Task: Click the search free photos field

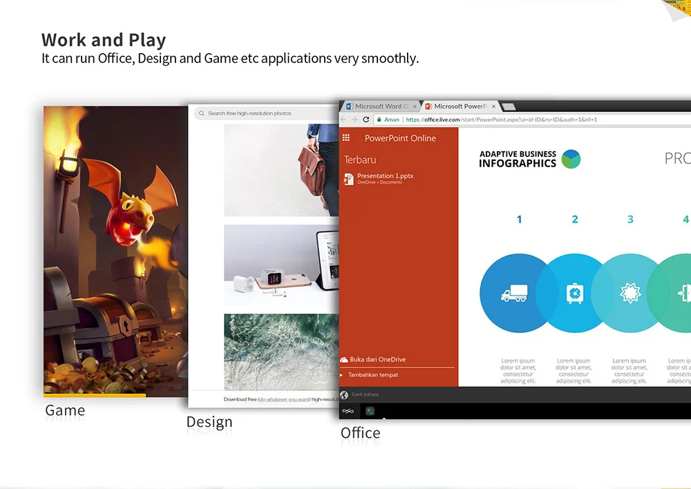Action: pos(266,113)
